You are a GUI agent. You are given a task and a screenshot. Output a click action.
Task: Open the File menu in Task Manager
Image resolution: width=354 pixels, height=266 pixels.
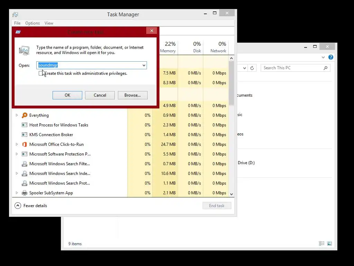[x=17, y=23]
